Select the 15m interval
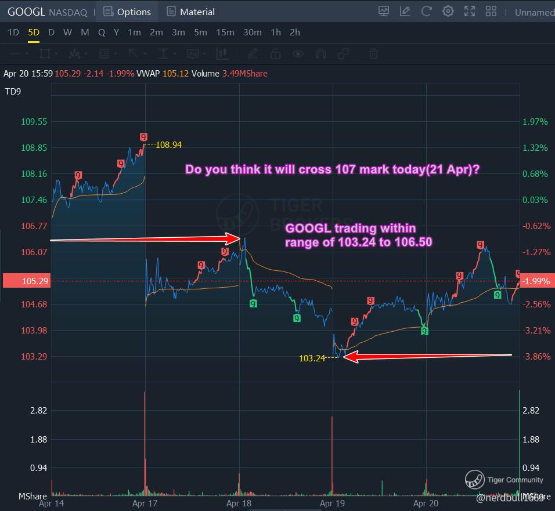This screenshot has width=555, height=511. (x=225, y=32)
